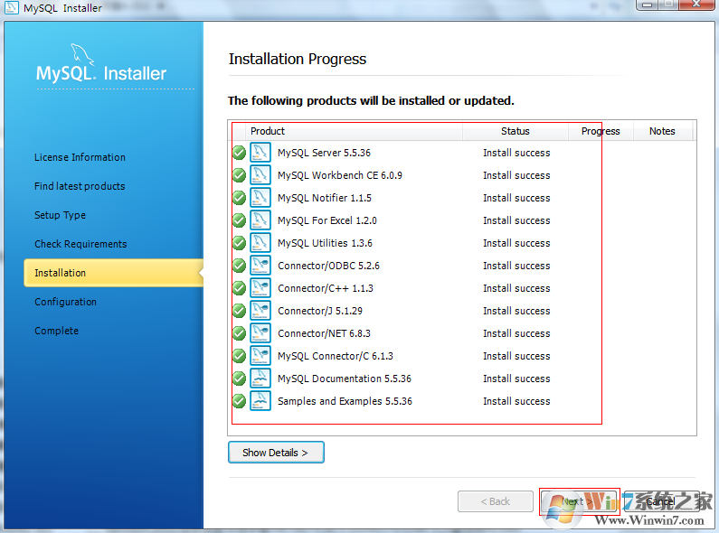Select the MySQL For Excel 1.2.0 row text
Viewport: 719px width, 533px height.
(x=327, y=220)
